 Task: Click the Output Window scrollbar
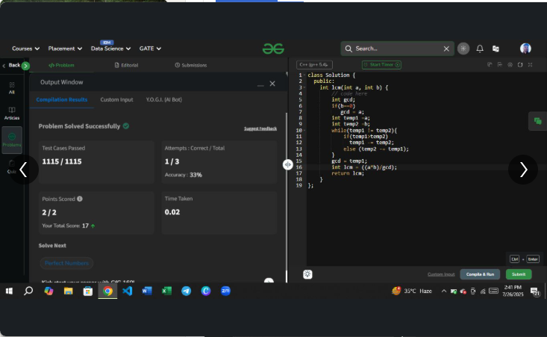287,191
